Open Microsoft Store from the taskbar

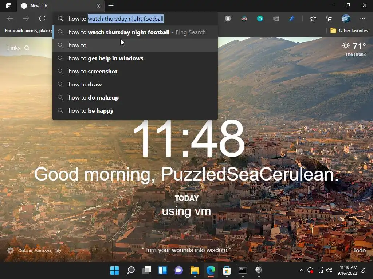click(x=227, y=270)
